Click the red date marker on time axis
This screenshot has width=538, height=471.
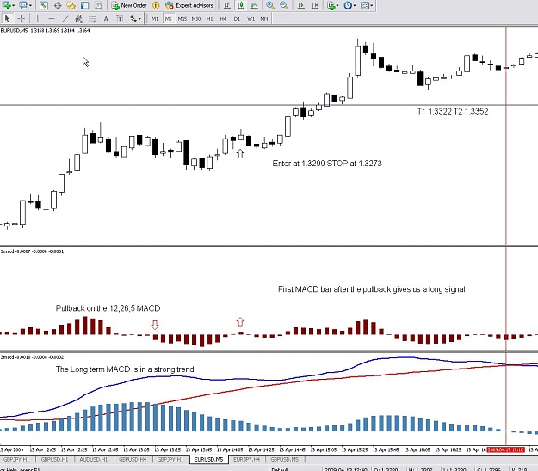[x=506, y=449]
